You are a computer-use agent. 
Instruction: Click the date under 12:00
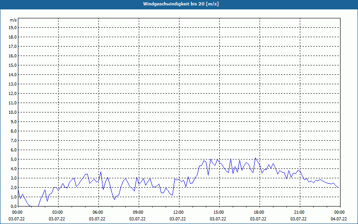[x=178, y=219]
